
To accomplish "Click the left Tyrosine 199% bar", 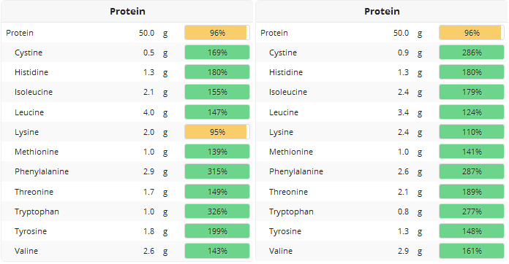I will [x=217, y=231].
